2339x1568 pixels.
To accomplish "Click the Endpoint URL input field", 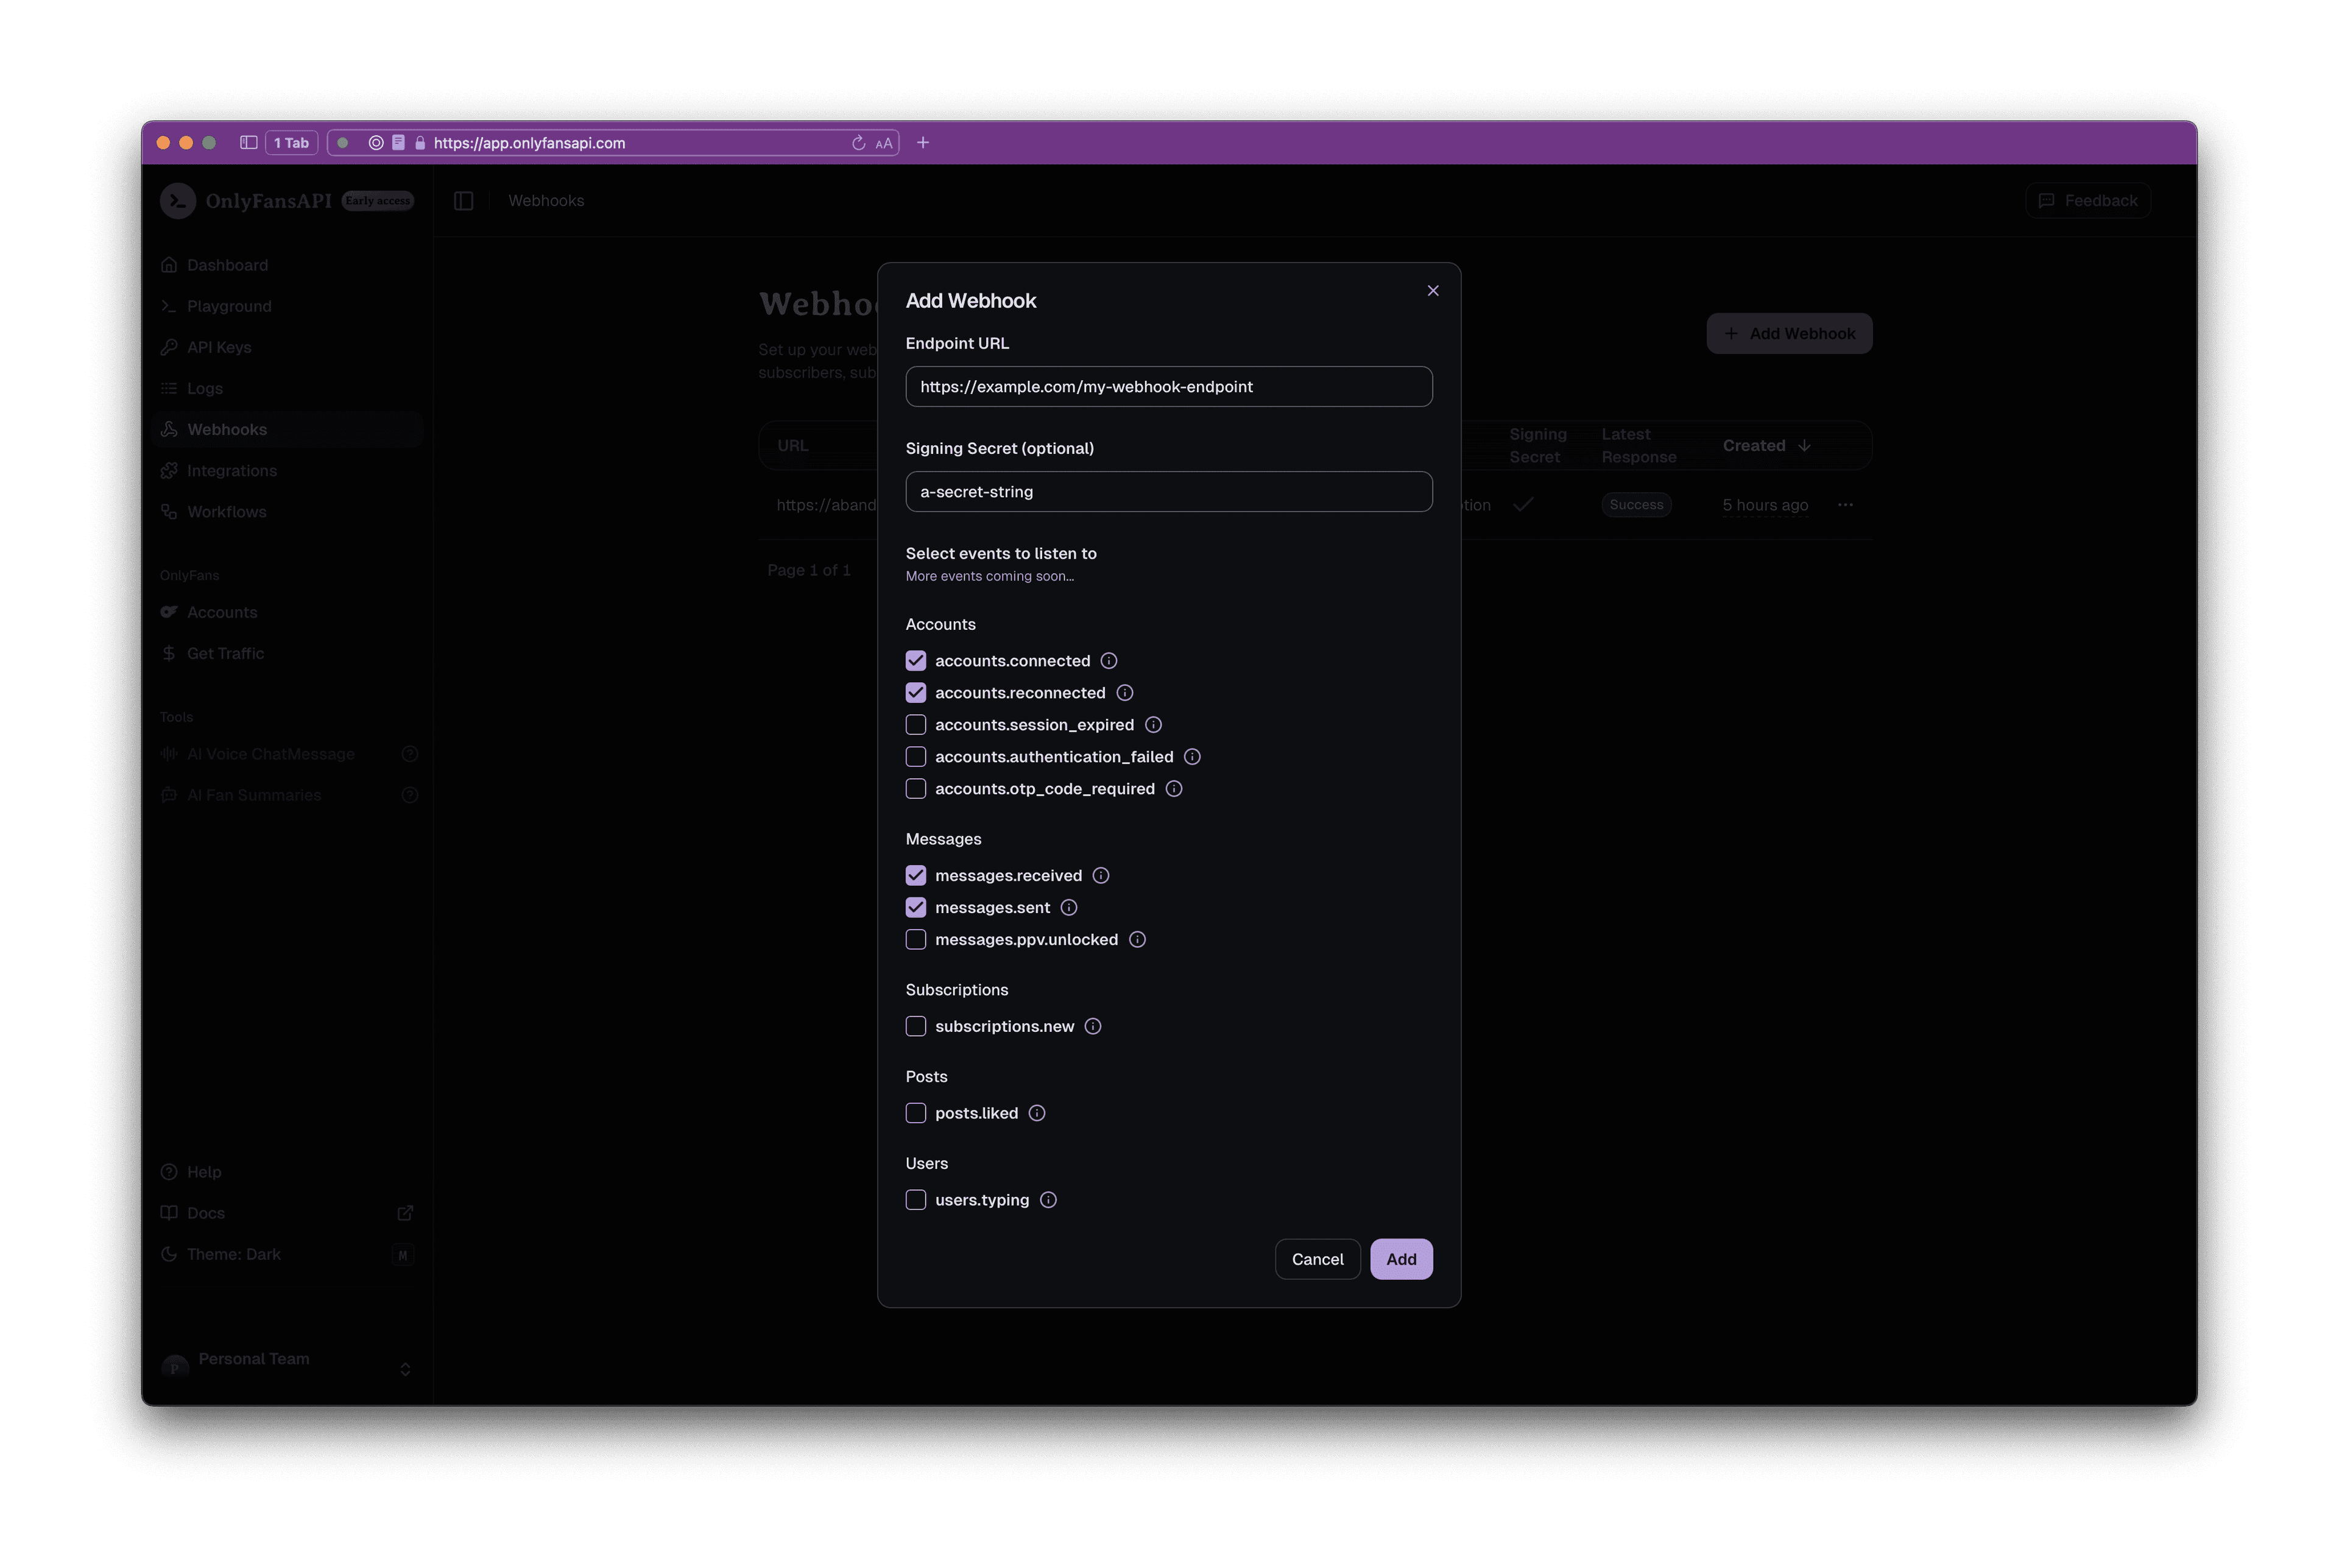I will pos(1168,387).
